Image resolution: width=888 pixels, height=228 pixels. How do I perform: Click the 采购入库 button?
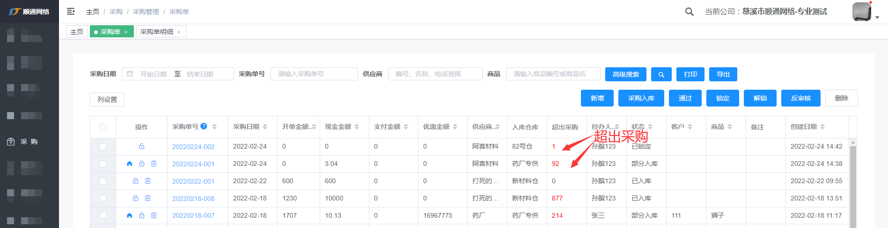coord(641,98)
